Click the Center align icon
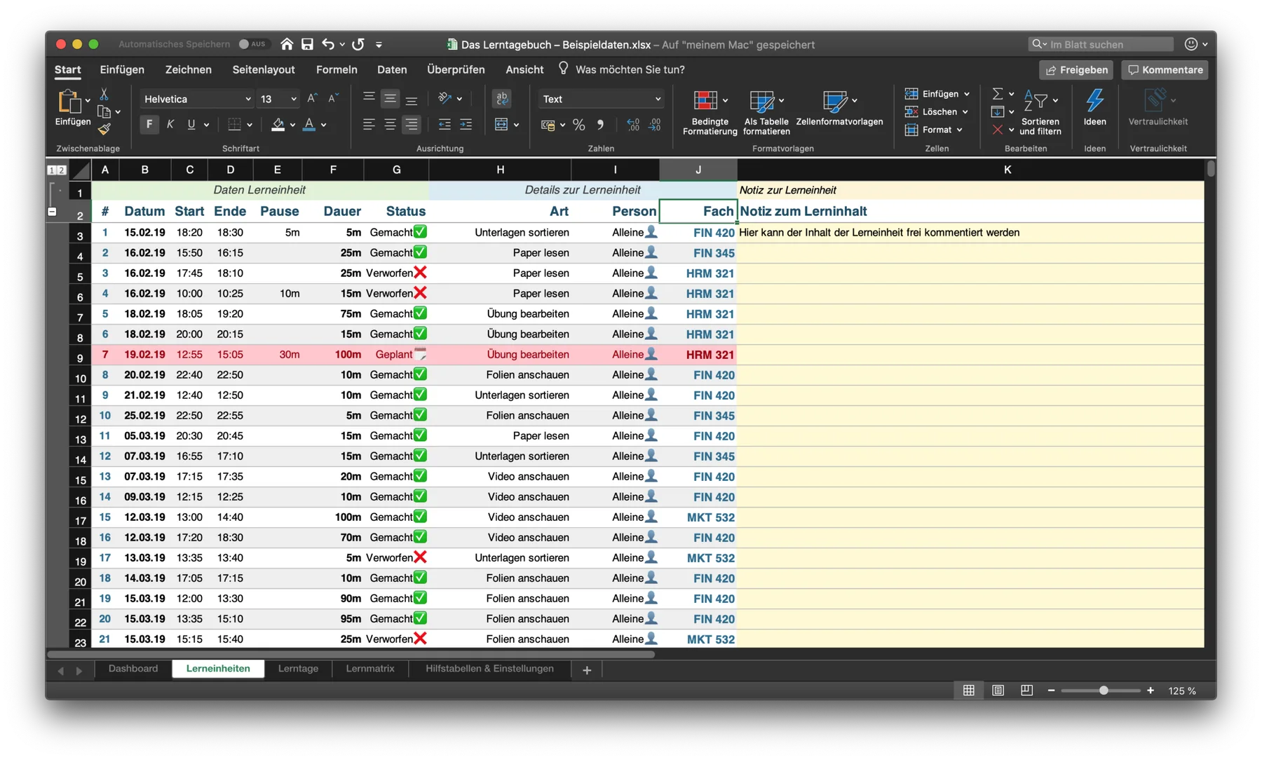1262x760 pixels. [x=390, y=125]
